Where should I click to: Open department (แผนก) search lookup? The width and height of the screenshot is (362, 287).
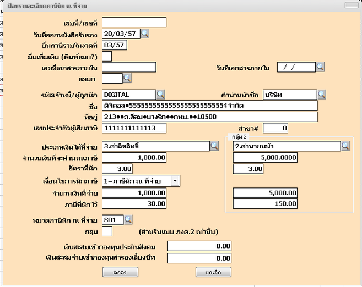pyautogui.click(x=127, y=78)
